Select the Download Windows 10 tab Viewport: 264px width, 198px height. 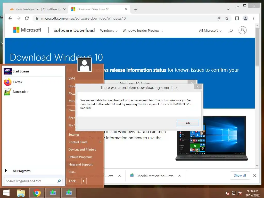coord(99,9)
